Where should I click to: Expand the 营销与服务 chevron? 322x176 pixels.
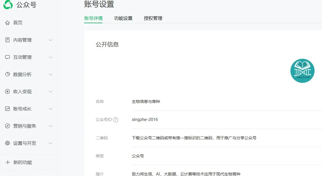50,126
